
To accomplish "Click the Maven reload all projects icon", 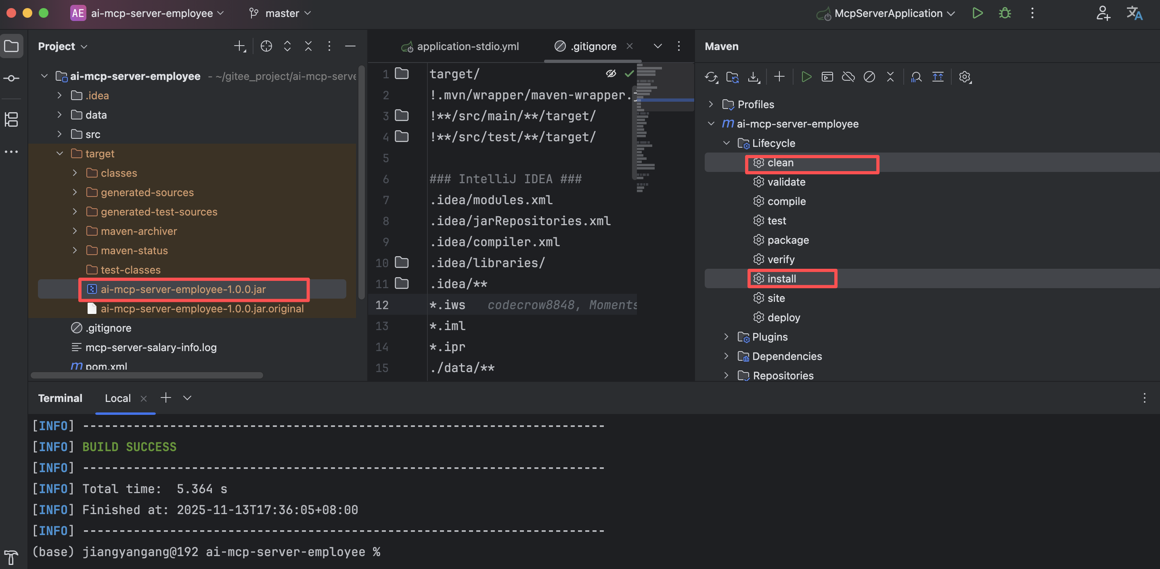I will (711, 77).
